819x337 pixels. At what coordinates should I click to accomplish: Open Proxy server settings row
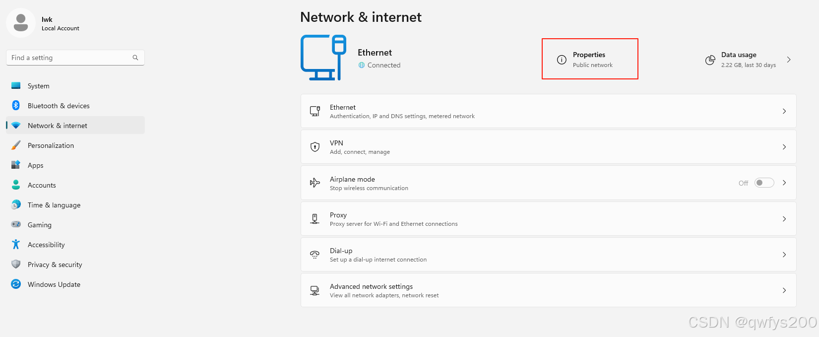click(x=548, y=219)
